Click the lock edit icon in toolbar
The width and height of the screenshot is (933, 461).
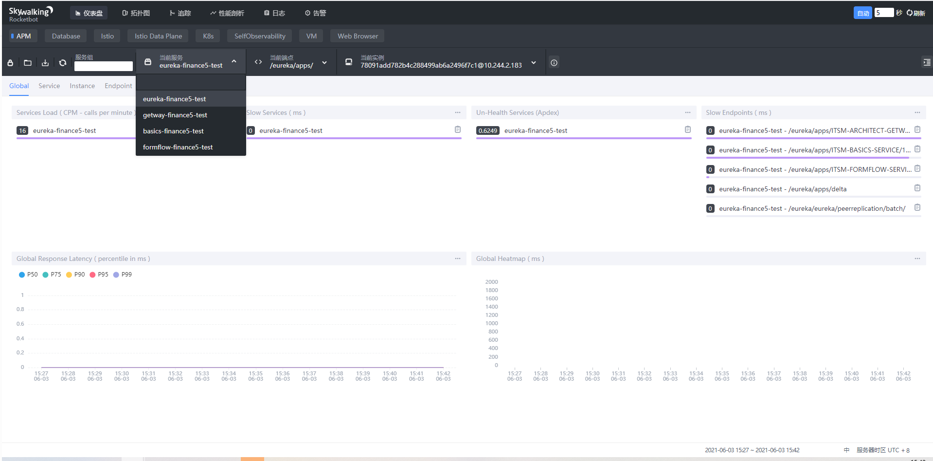click(10, 63)
